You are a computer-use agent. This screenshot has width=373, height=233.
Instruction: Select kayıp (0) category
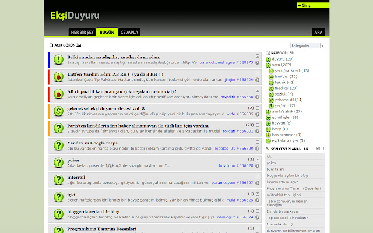[x=280, y=129]
